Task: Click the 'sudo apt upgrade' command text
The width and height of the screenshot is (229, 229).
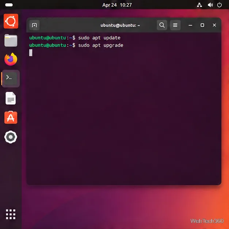Action: 101,45
